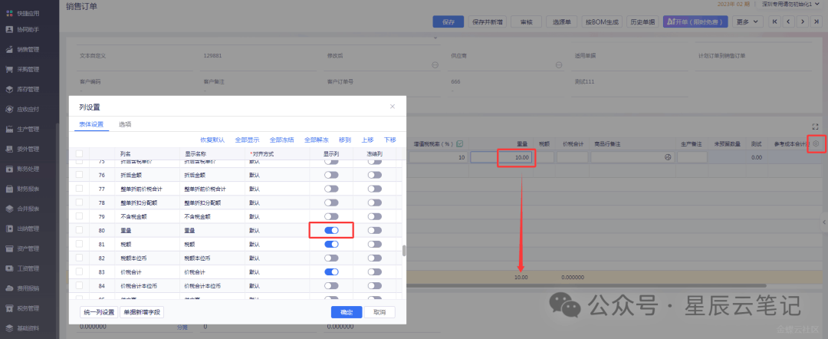Click the dialog list vertical scrollbar thumb
Image resolution: width=828 pixels, height=339 pixels.
[403, 251]
